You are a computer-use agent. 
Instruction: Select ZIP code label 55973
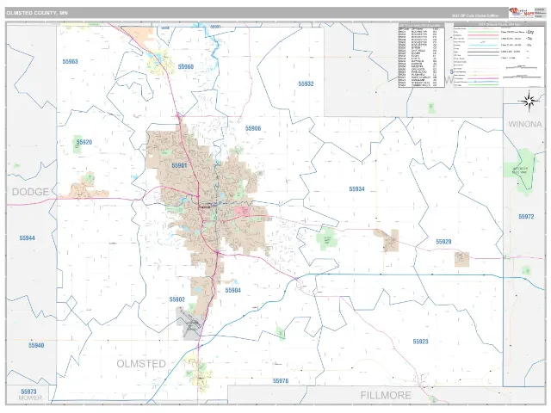pyautogui.click(x=28, y=391)
